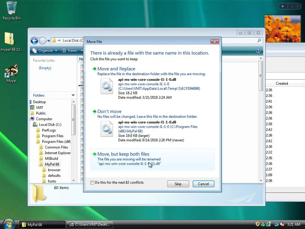
Task: Click the search magnifier icon in Explorer
Action: click(x=259, y=40)
